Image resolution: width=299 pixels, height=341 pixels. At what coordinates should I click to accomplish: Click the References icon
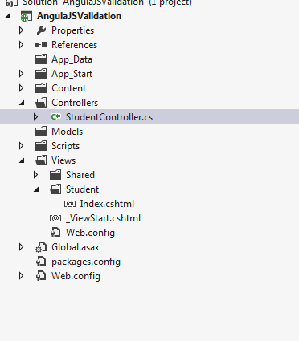pyautogui.click(x=41, y=45)
